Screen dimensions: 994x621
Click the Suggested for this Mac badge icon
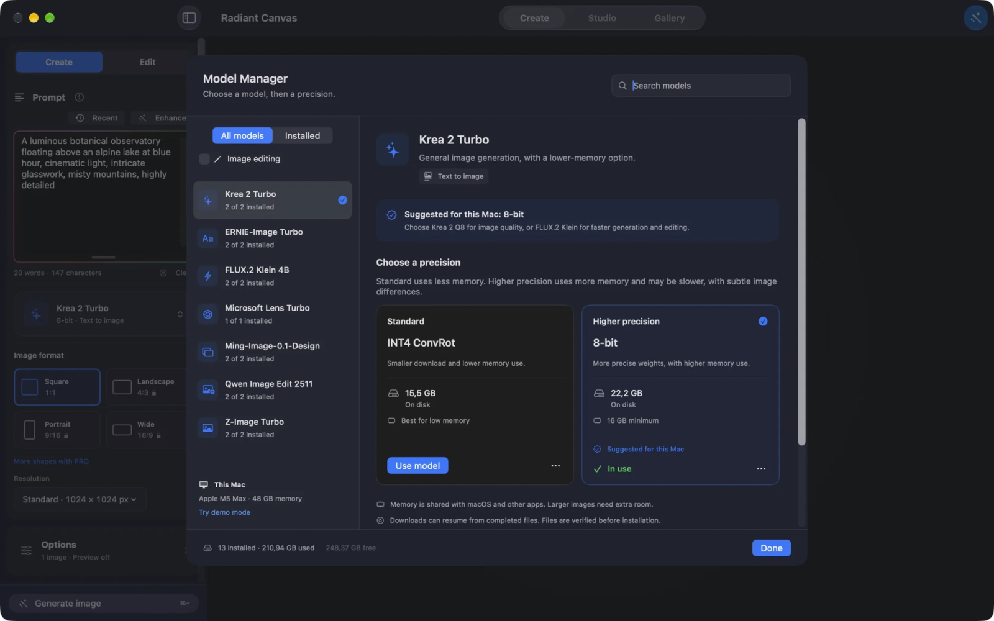coord(391,215)
